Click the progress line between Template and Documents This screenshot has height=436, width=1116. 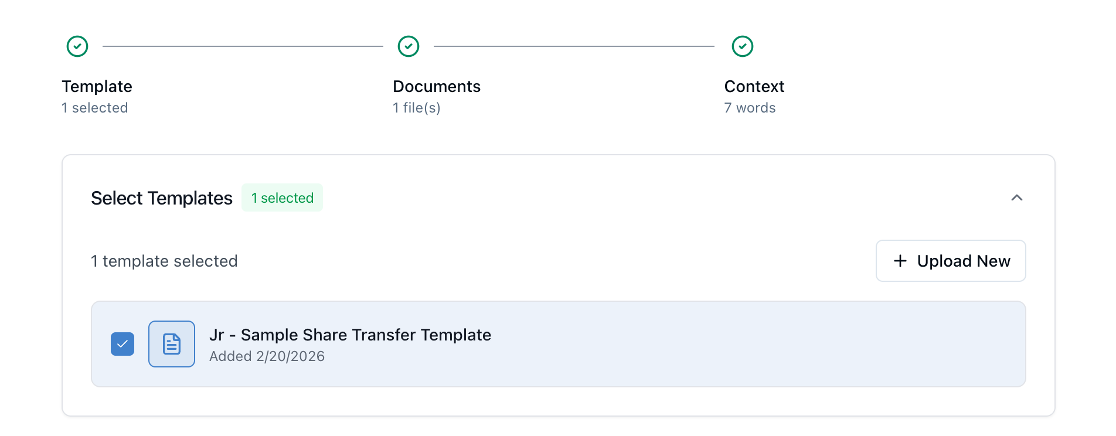pyautogui.click(x=243, y=46)
